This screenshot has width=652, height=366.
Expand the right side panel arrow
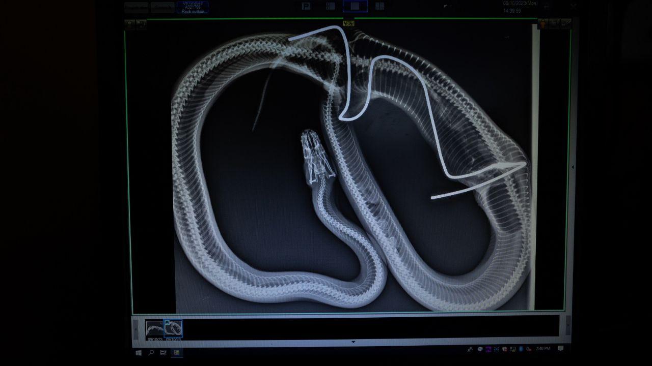tap(573, 167)
